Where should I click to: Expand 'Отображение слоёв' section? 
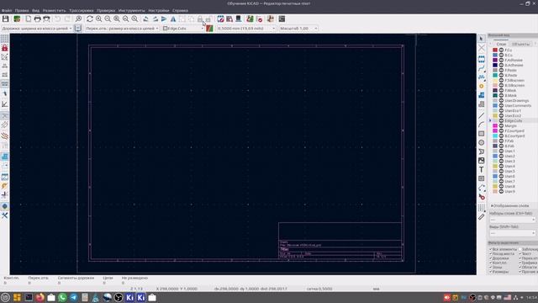(510, 205)
